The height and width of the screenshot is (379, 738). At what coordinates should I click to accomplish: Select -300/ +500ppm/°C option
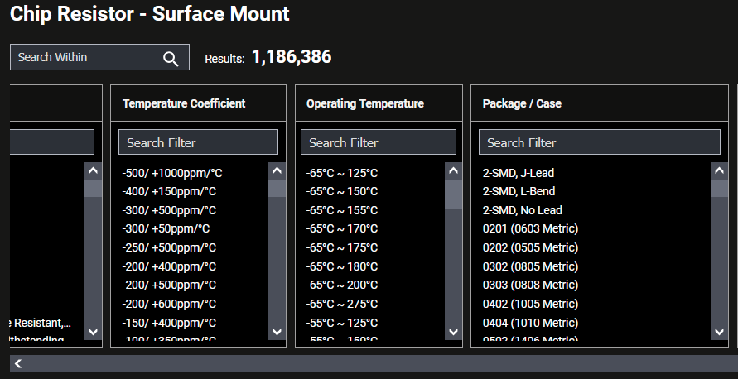click(x=169, y=210)
